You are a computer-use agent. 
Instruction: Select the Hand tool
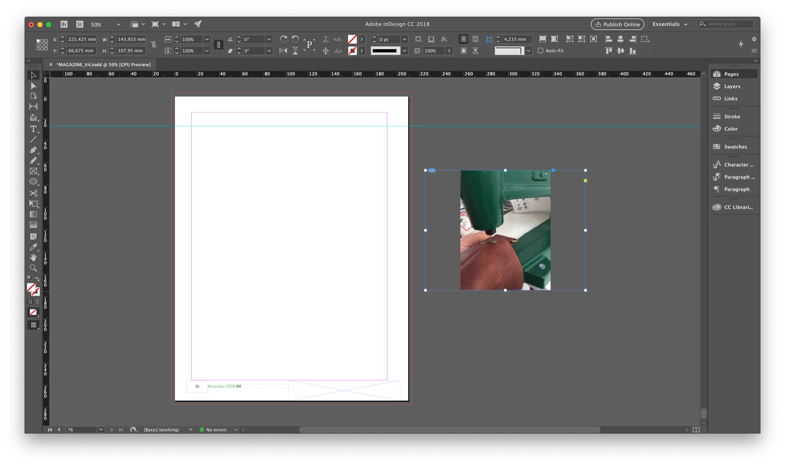coord(33,257)
